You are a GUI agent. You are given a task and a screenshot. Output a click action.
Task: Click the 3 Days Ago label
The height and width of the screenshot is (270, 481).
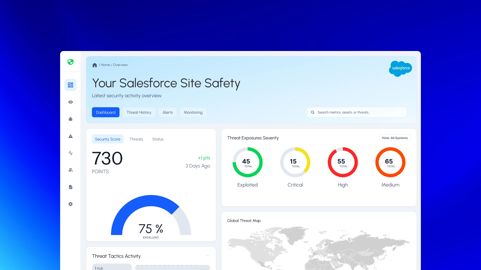pos(198,166)
